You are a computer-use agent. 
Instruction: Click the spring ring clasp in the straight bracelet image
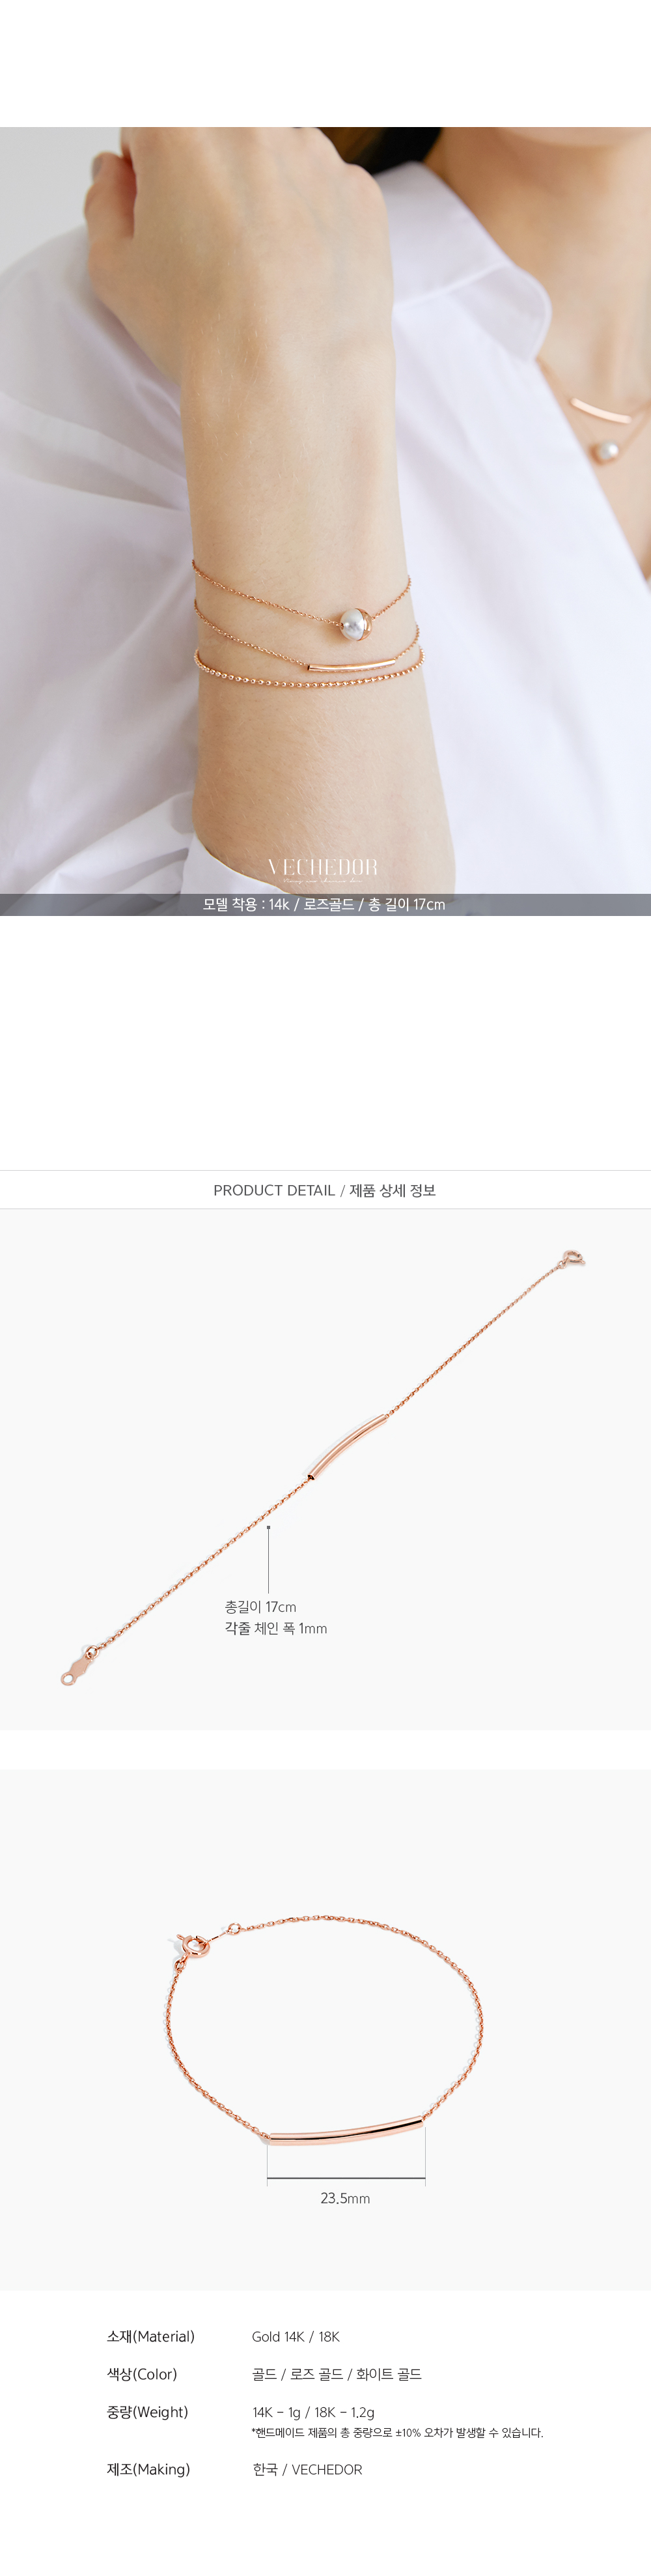(573, 1259)
